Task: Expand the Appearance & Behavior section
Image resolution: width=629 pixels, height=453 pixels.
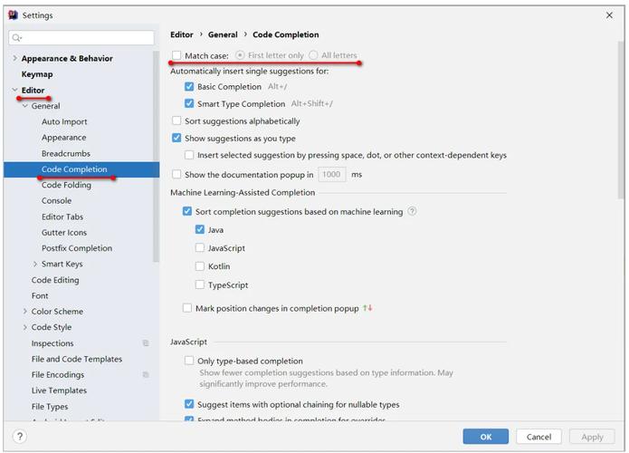Action: pyautogui.click(x=14, y=58)
